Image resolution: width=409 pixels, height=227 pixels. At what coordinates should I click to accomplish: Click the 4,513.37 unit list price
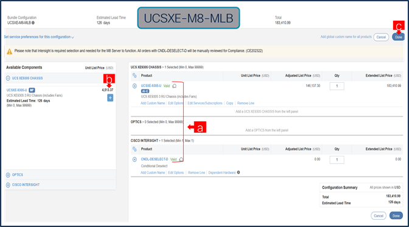108,90
